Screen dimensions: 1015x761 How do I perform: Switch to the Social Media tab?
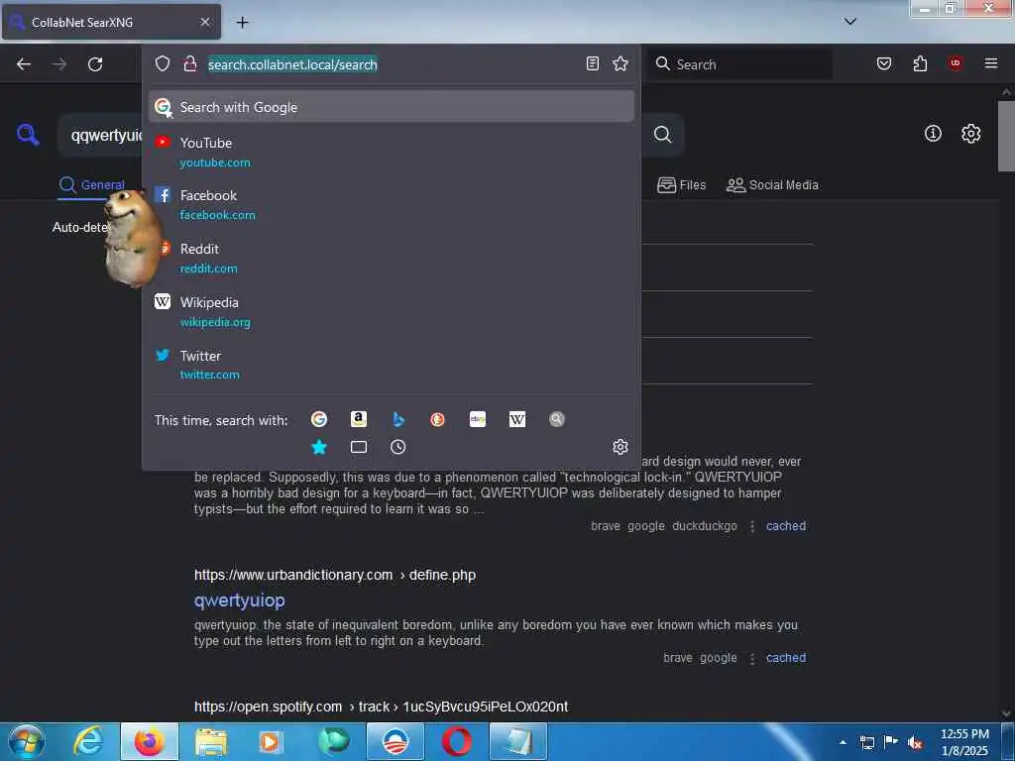772,185
